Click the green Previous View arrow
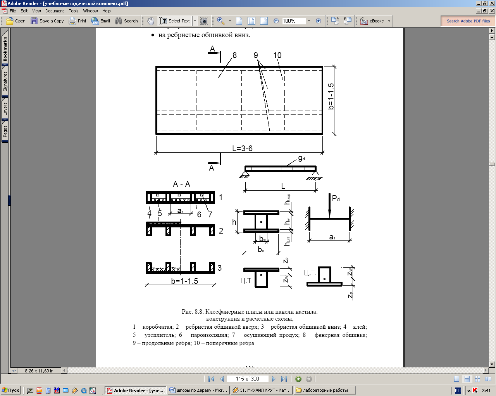Viewport: 496px width, 396px height. (x=298, y=379)
